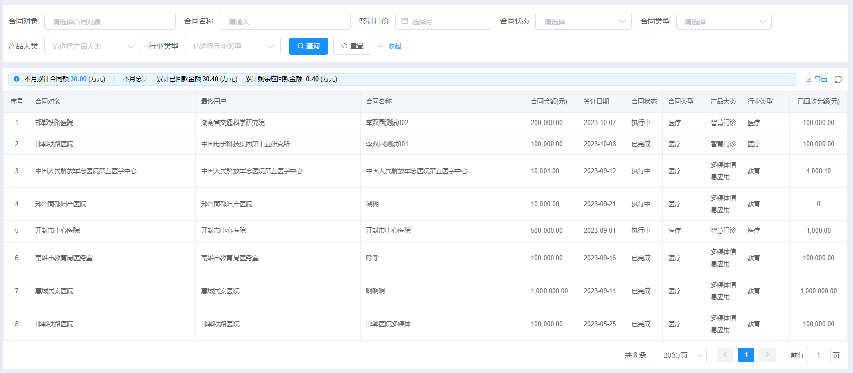Click the 合同金额(元) column header

(549, 102)
